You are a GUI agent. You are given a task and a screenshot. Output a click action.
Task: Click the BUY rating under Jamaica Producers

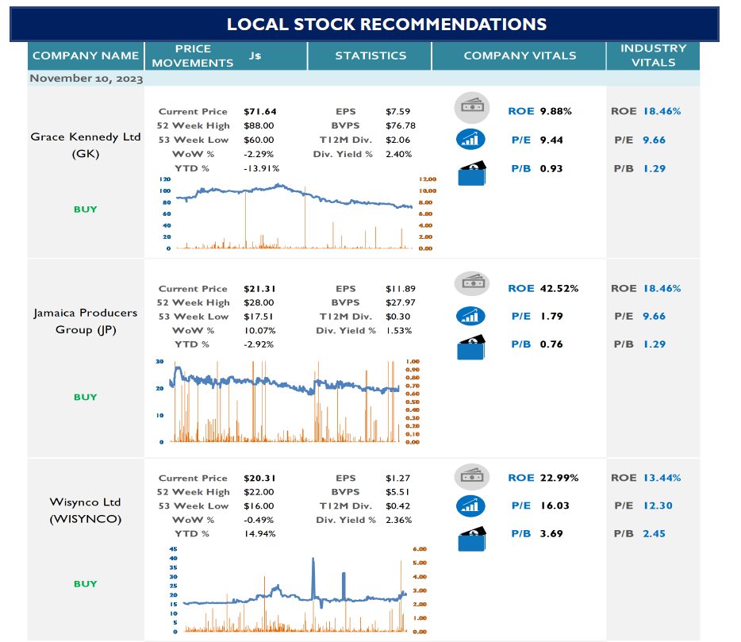click(86, 397)
